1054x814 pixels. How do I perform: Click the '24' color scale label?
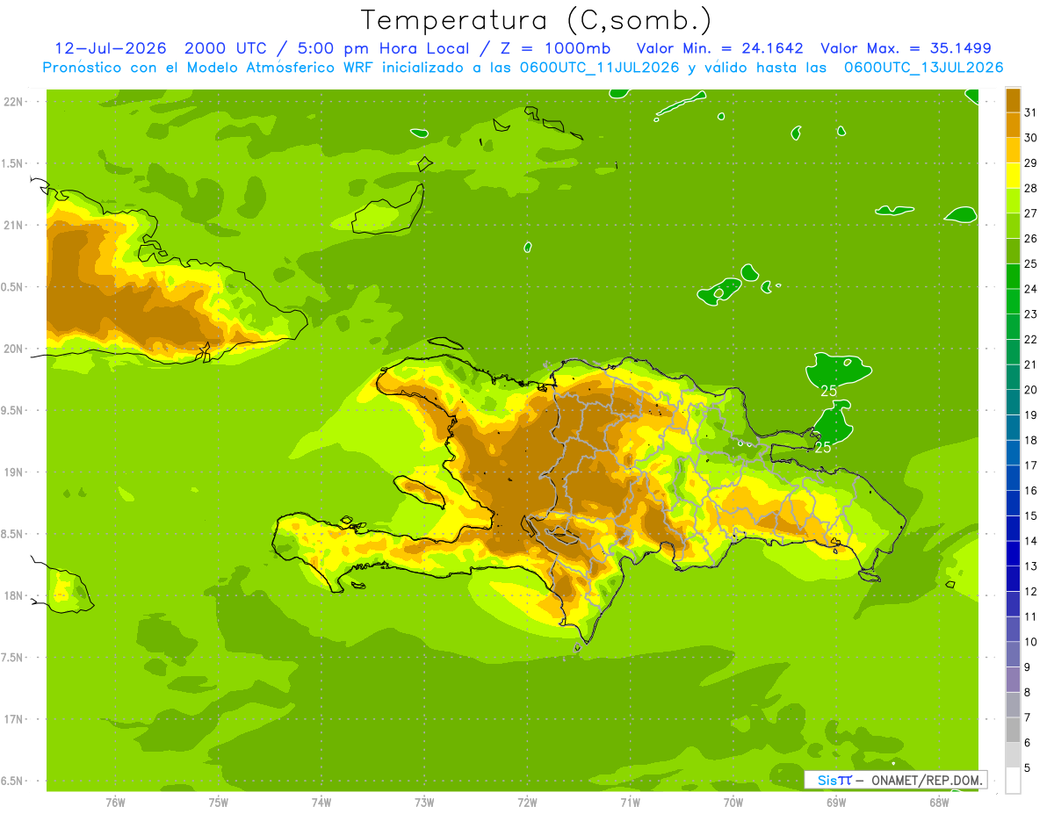coord(1032,289)
